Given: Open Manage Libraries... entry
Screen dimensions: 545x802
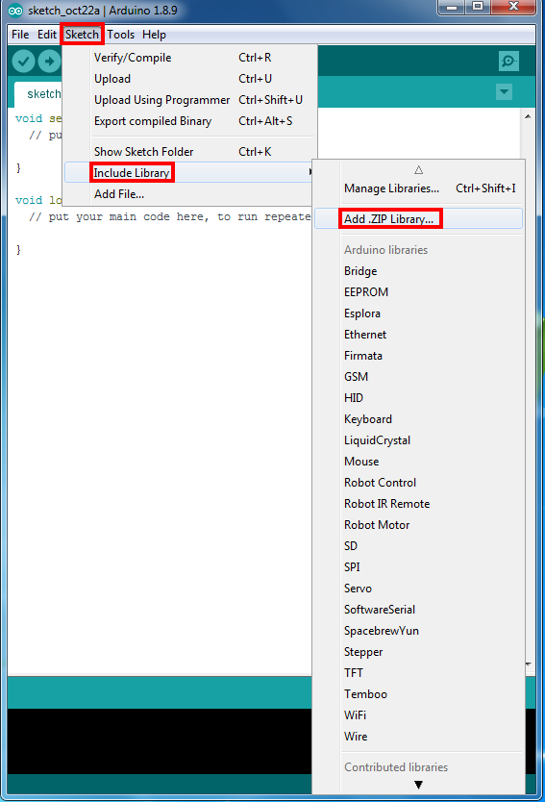Looking at the screenshot, I should [418, 188].
